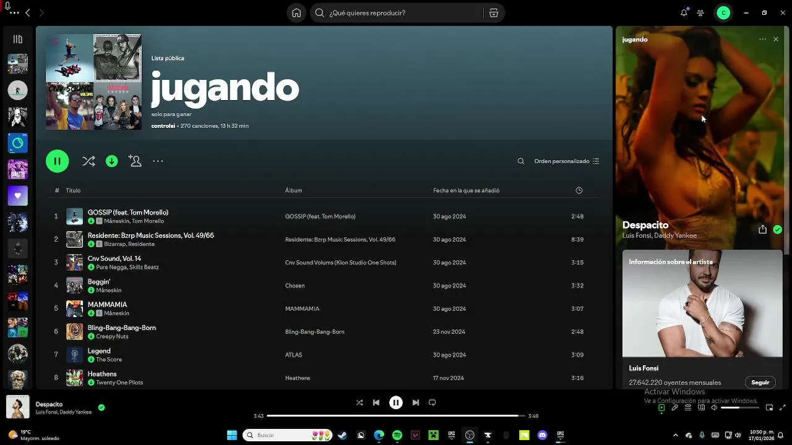This screenshot has width=792, height=445.
Task: Open Discord from the taskbar
Action: coord(543,435)
